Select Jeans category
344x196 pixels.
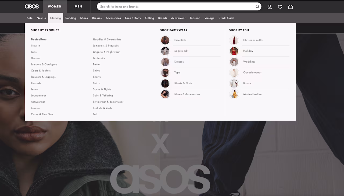[x=34, y=89]
